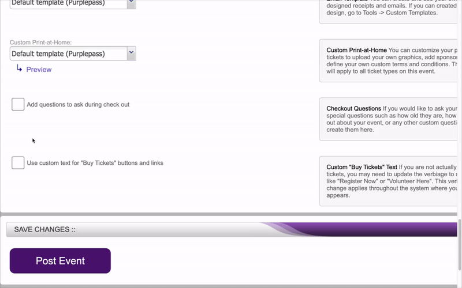Click the bent arrow icon beside Preview
462x288 pixels.
19,69
